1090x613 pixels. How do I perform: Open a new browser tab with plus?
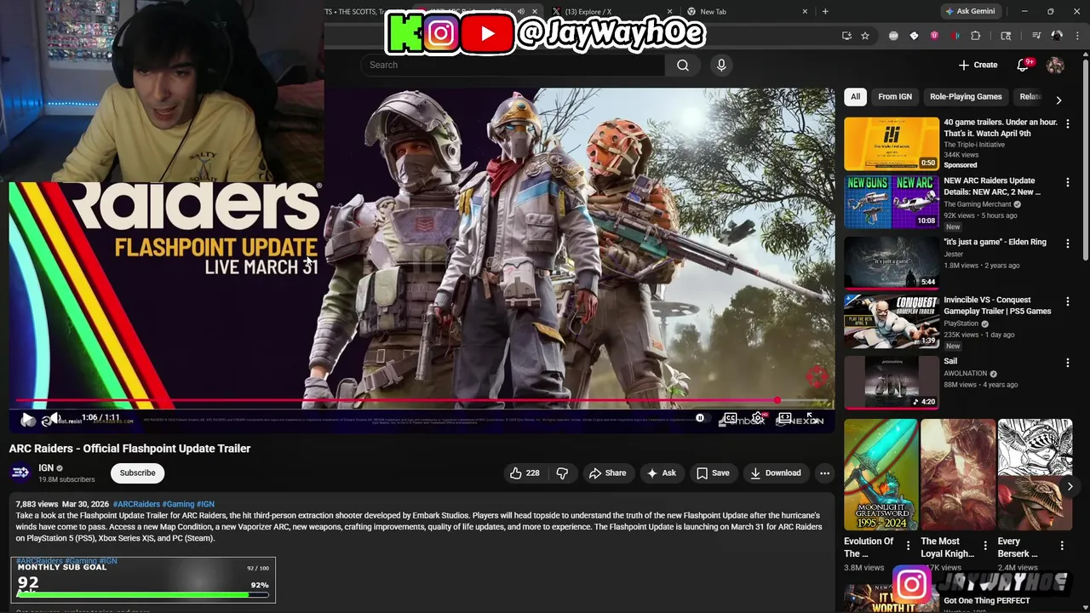[x=825, y=12]
